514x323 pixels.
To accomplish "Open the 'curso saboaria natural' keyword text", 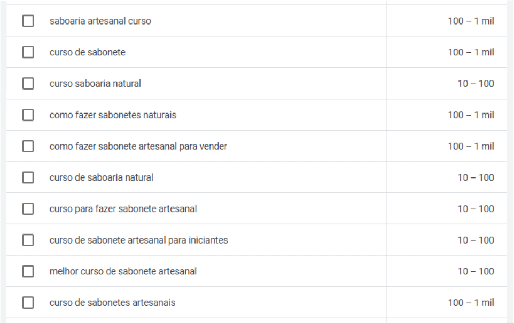I will click(x=95, y=84).
